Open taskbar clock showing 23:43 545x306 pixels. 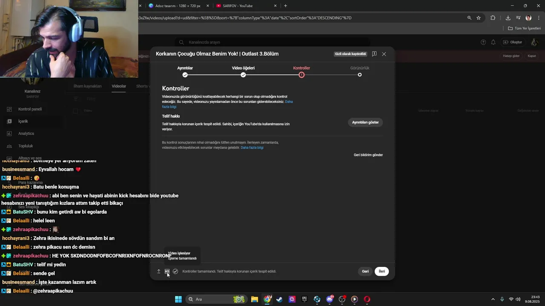pyautogui.click(x=532, y=299)
